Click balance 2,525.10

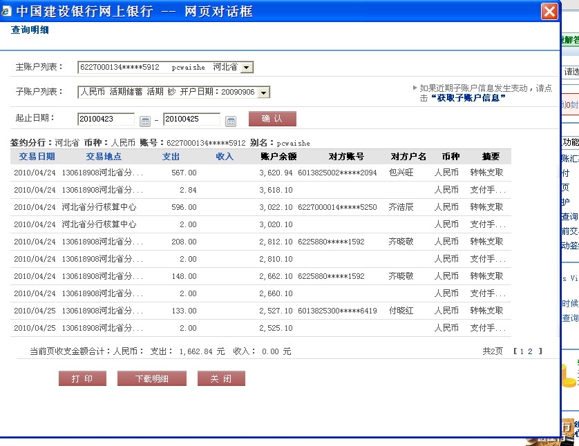[276, 328]
